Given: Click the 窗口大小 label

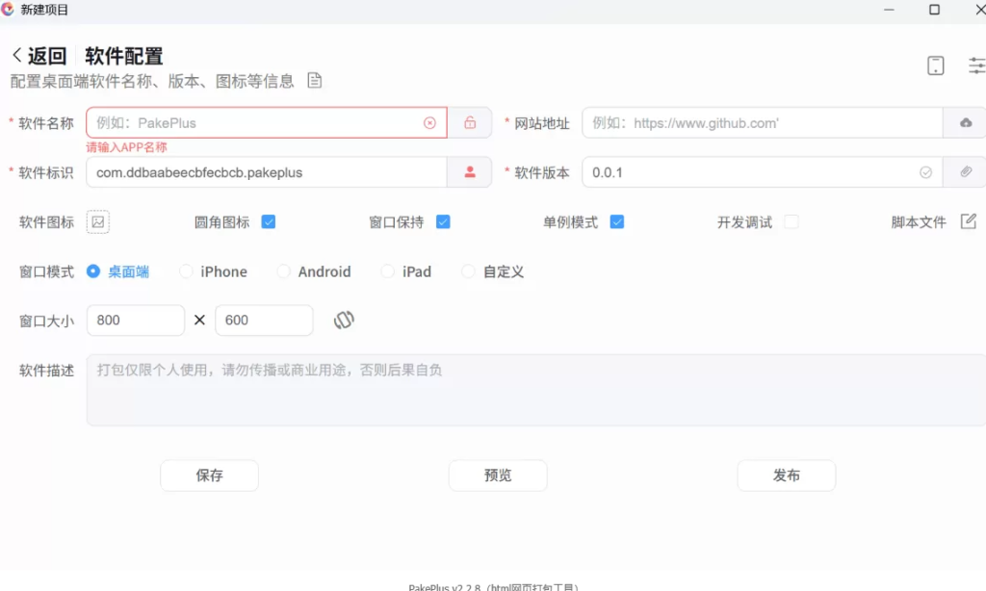Looking at the screenshot, I should point(46,321).
